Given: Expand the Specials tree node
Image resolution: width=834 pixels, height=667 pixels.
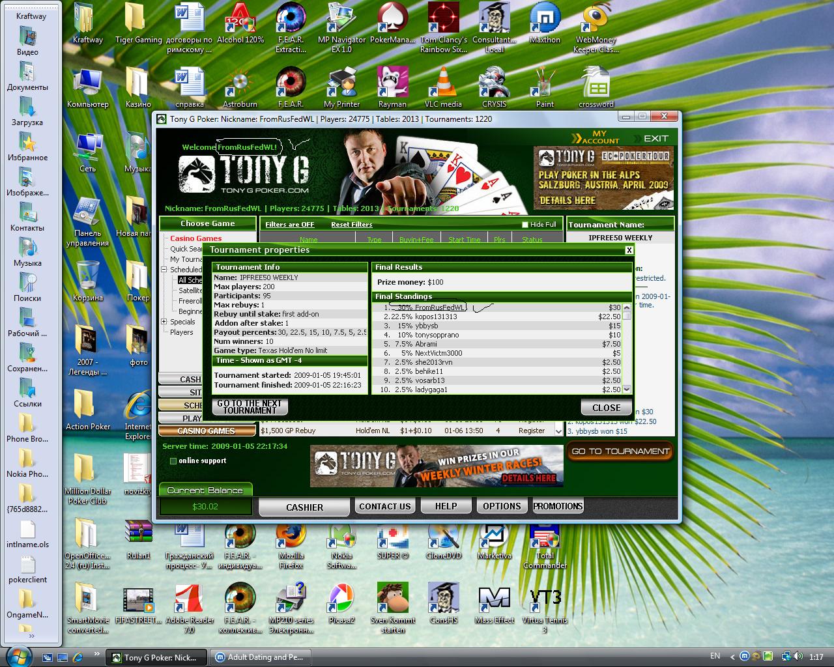Looking at the screenshot, I should [164, 322].
